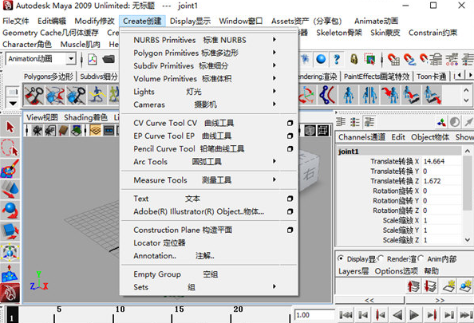474x323 pixels.
Task: Select the Render layer radio button
Action: point(381,258)
